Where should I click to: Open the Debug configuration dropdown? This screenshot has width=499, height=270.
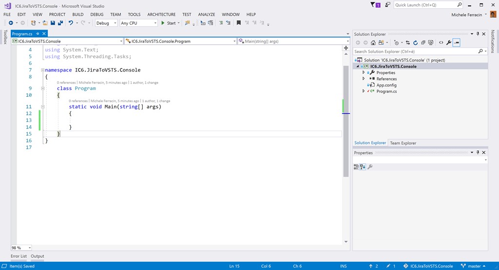pos(106,23)
